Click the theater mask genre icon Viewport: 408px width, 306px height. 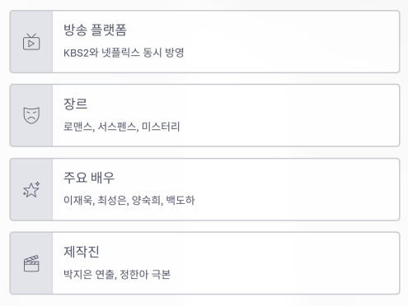click(31, 115)
